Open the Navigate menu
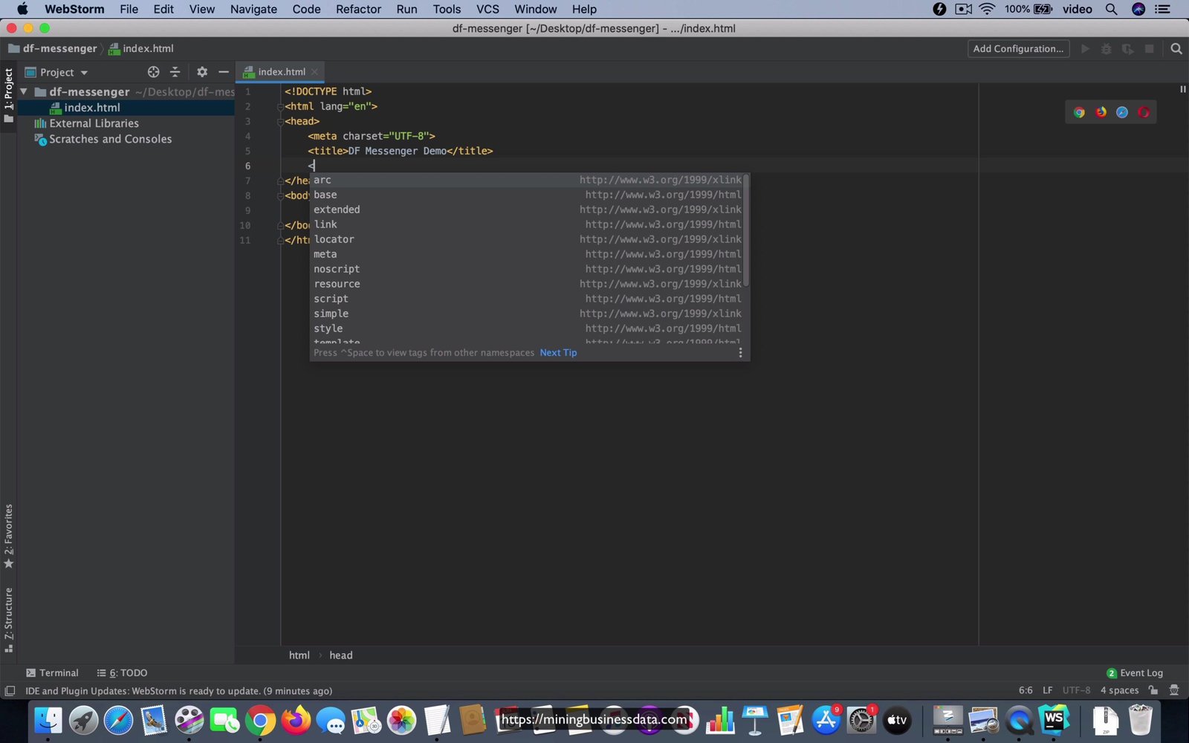 253,9
